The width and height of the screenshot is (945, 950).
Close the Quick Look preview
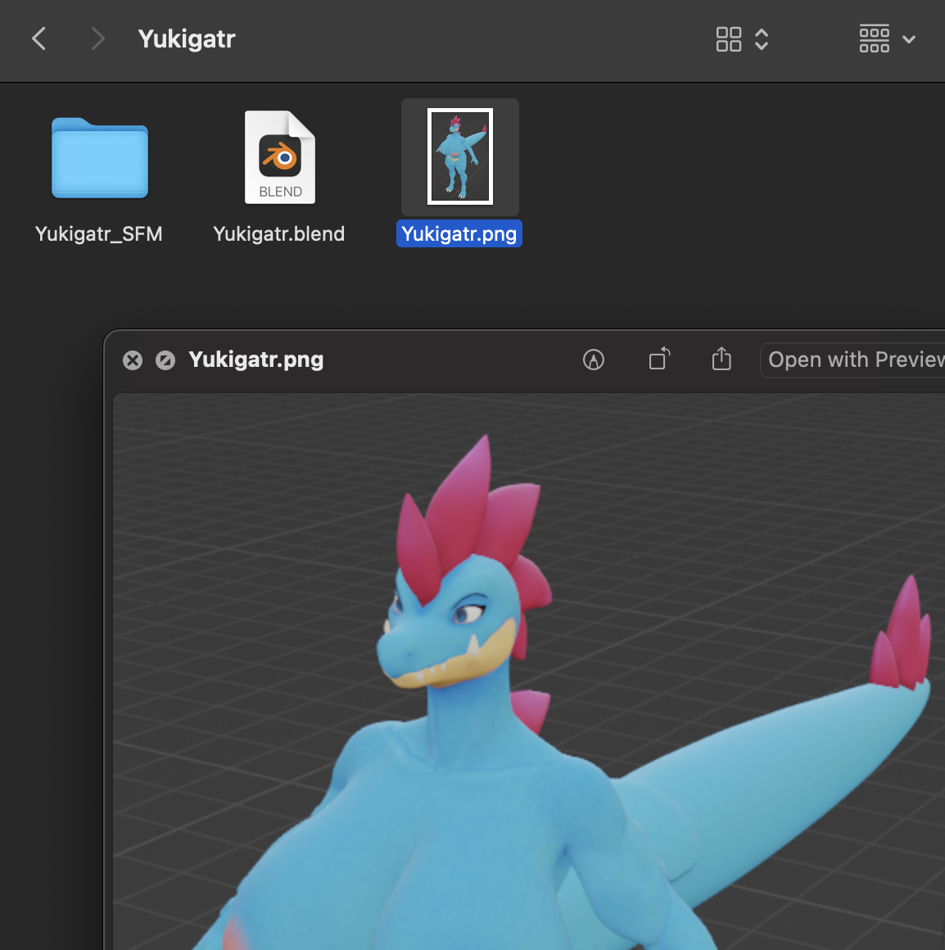point(133,360)
